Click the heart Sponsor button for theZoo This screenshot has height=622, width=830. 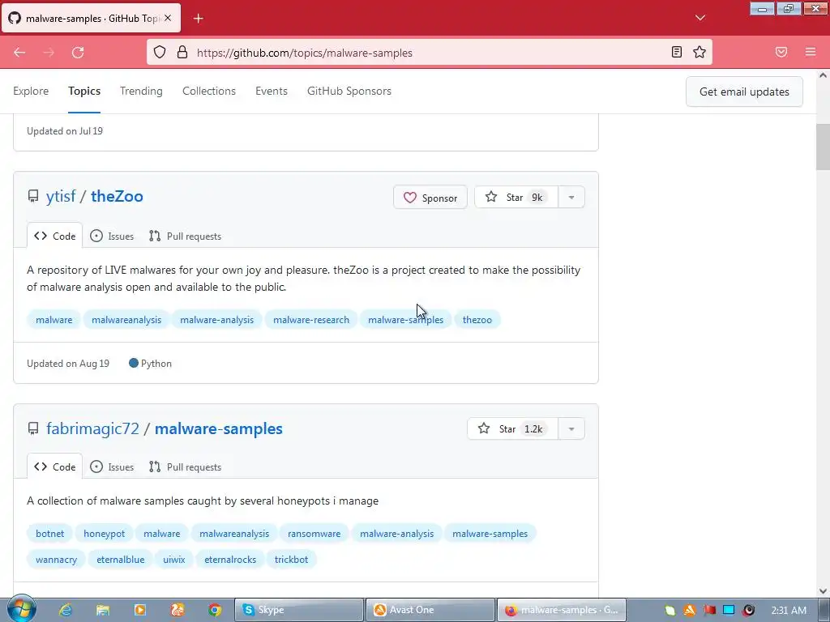(430, 198)
